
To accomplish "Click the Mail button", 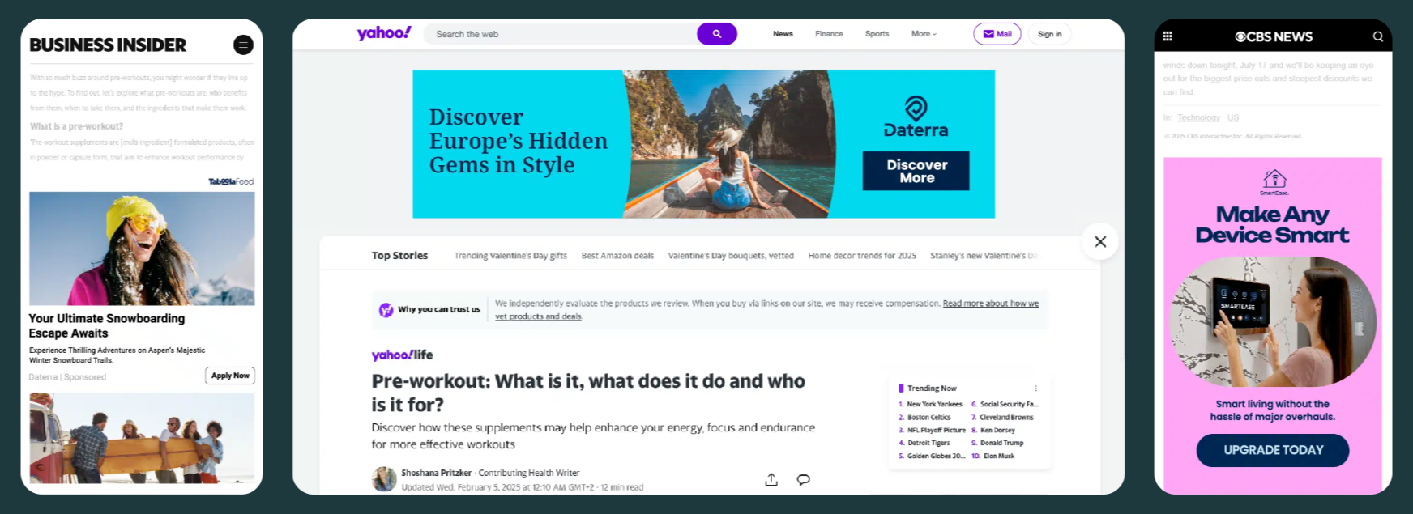I will point(997,34).
